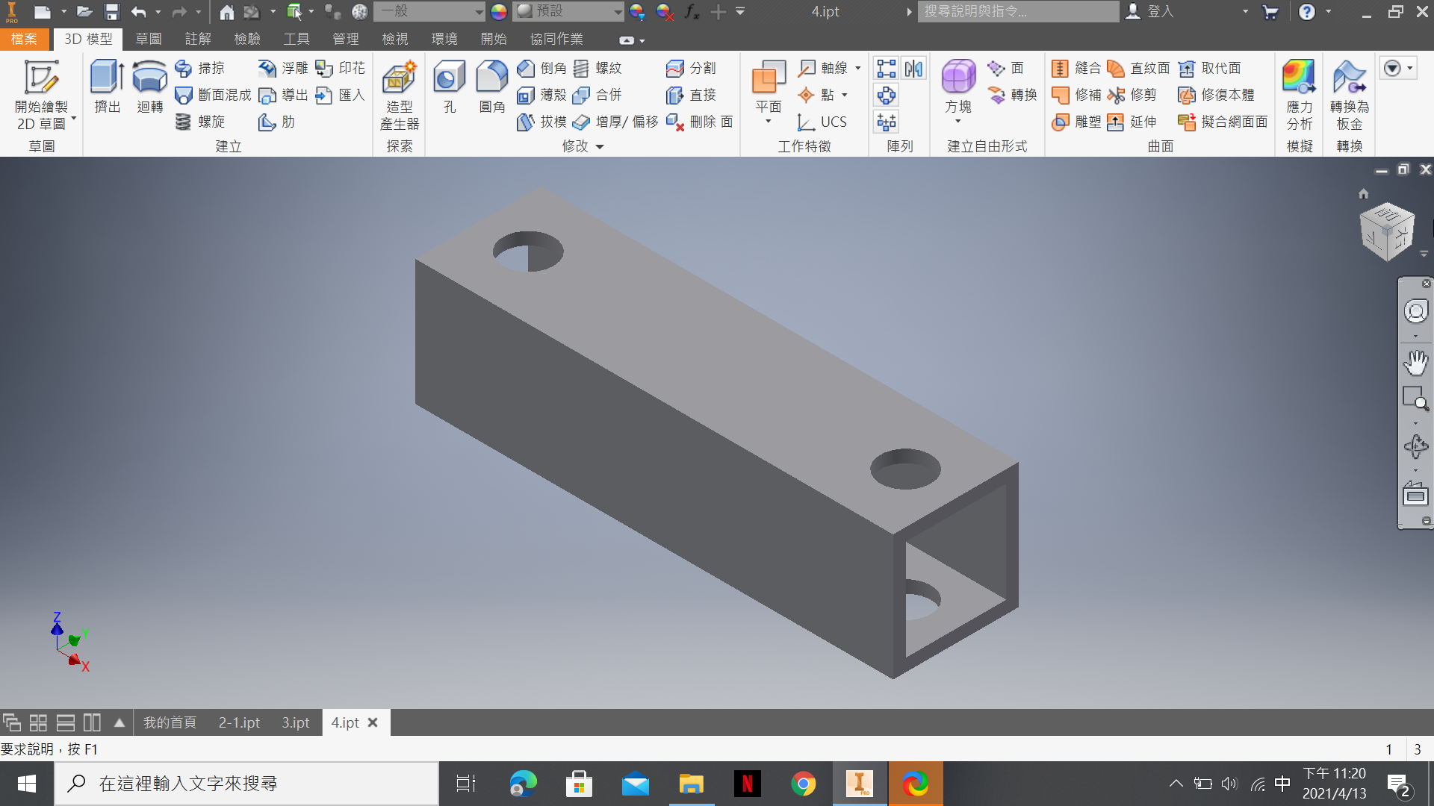Select the 擠出 (Extrude) tool
The image size is (1434, 806).
coord(107,87)
